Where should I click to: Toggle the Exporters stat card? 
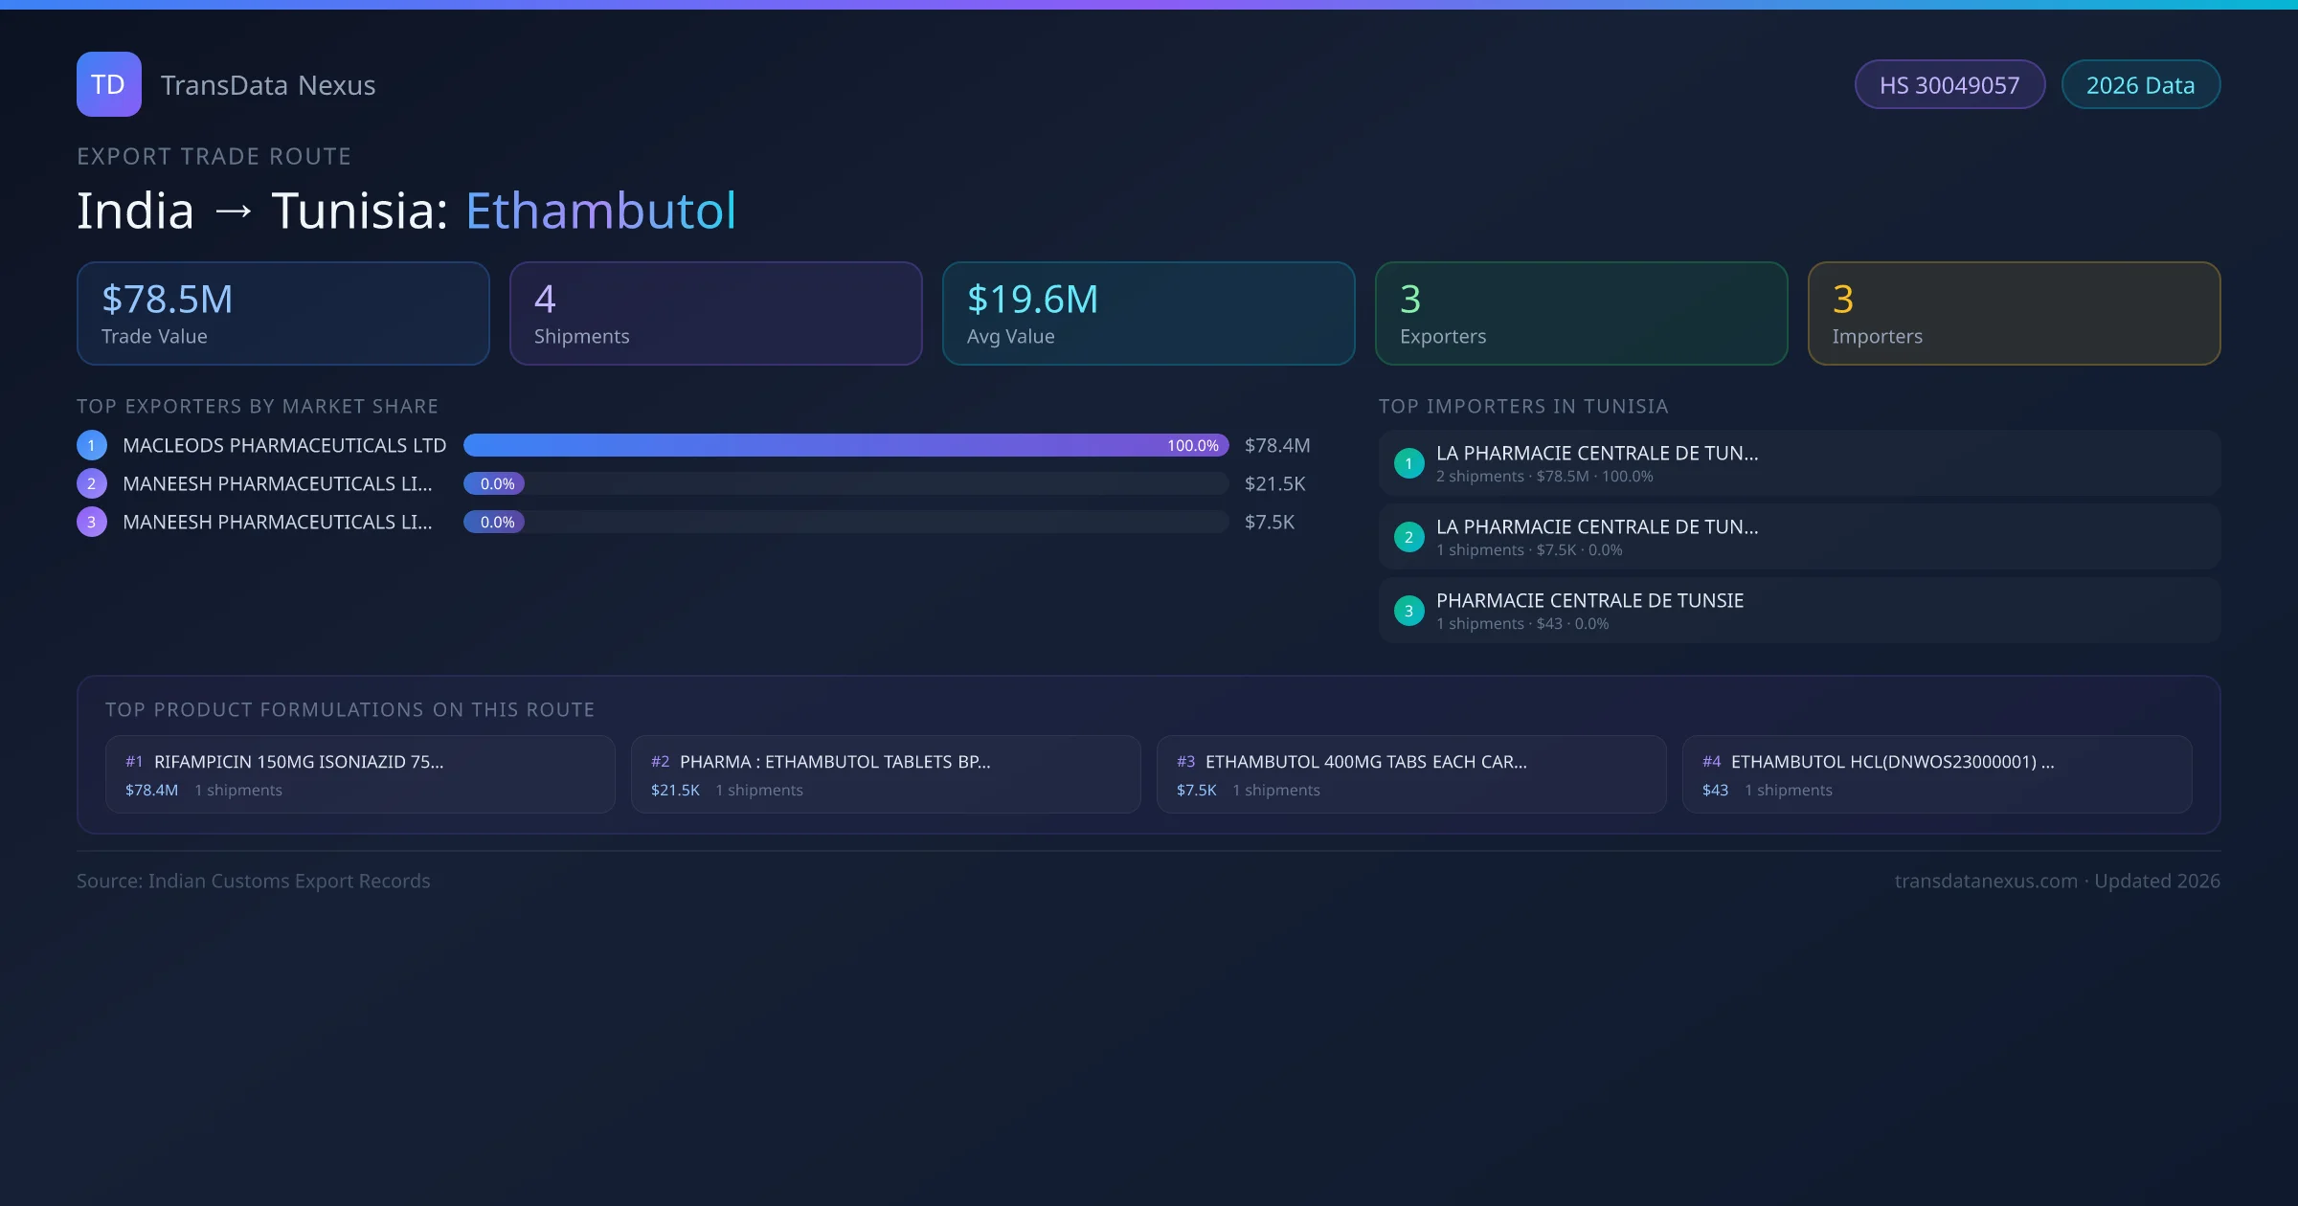(x=1581, y=313)
